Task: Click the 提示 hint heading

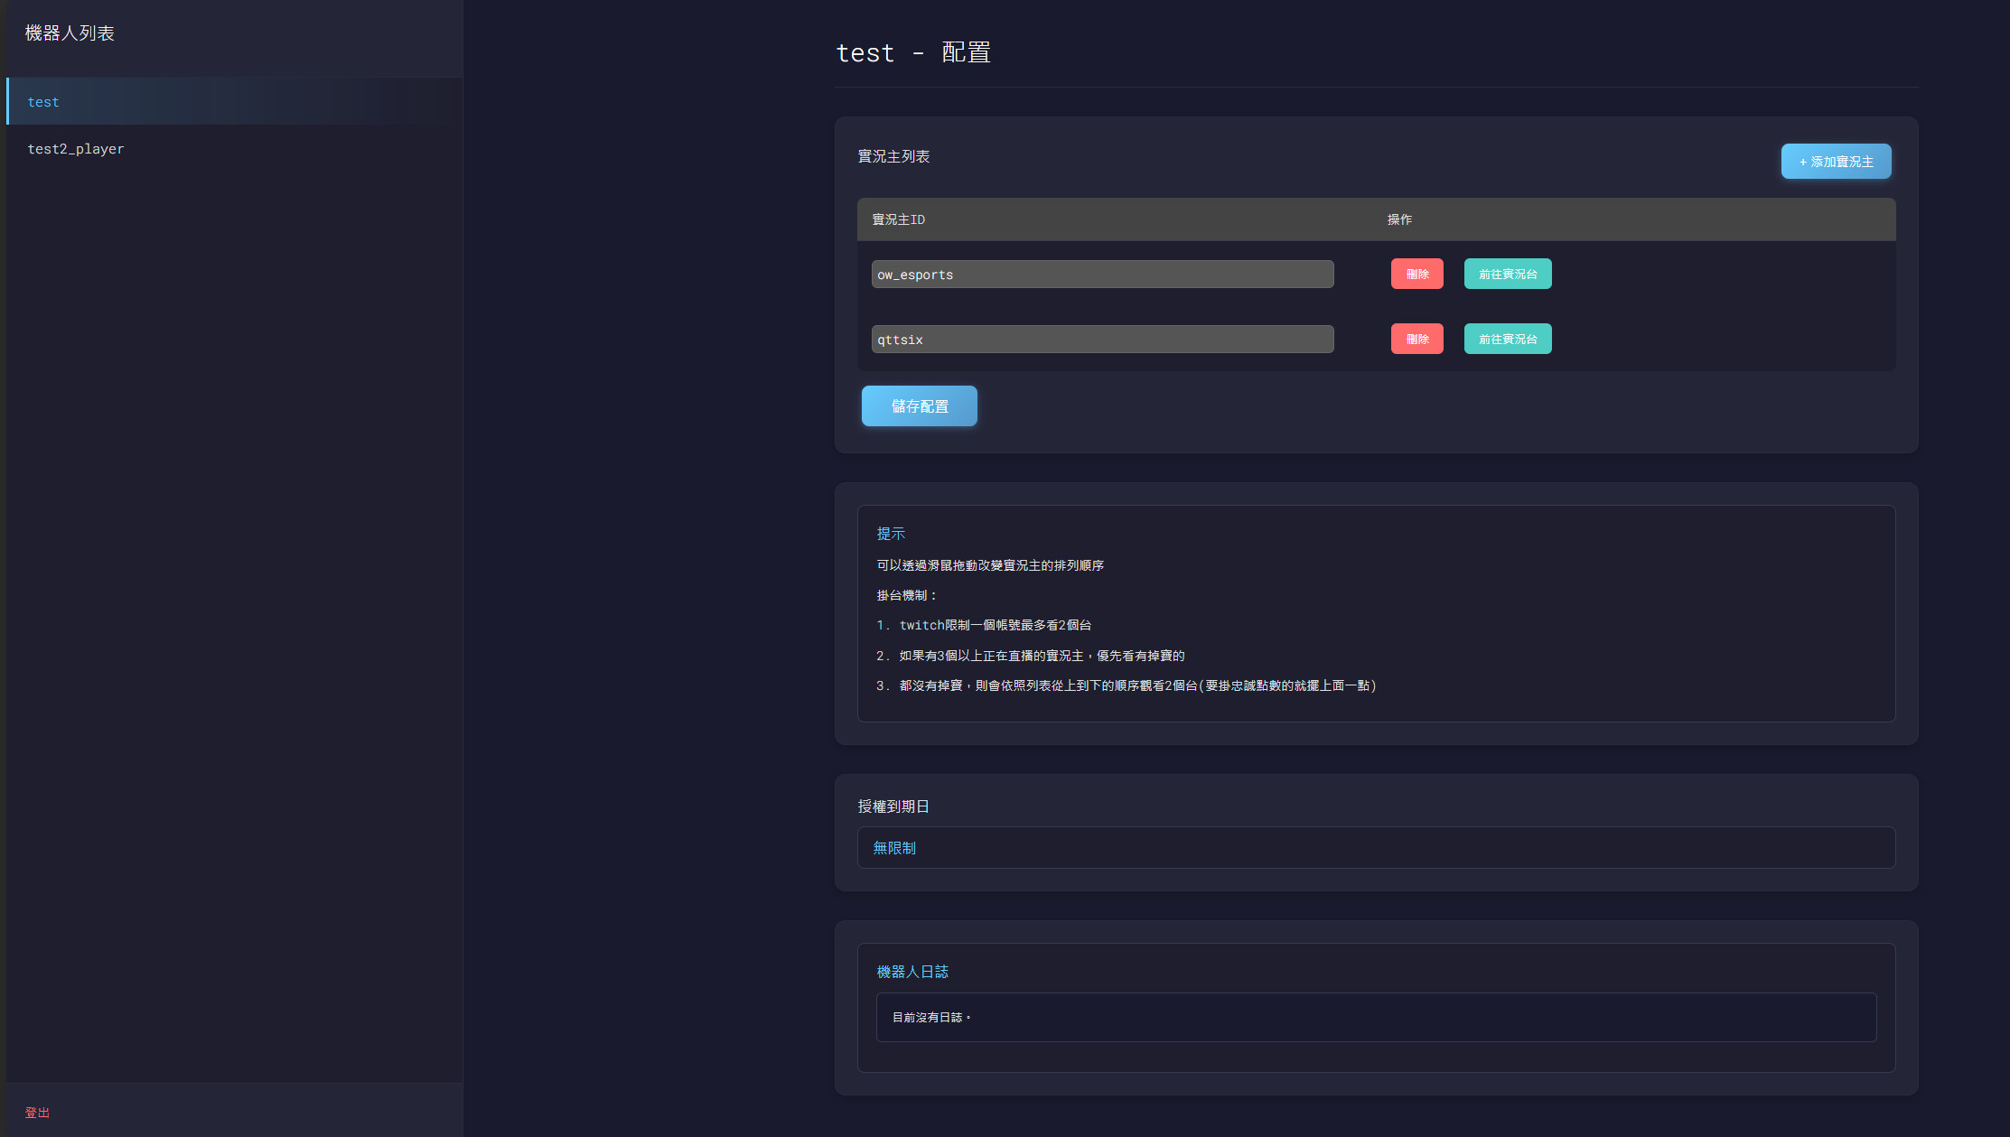Action: [x=892, y=534]
